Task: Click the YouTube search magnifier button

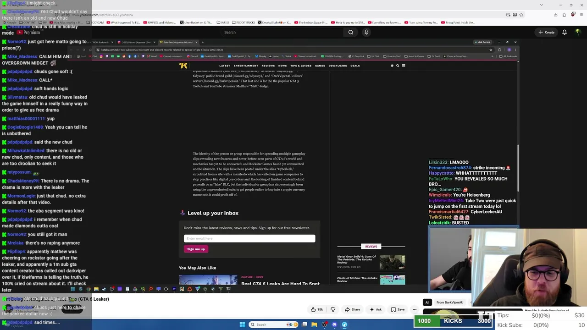Action: [x=351, y=32]
